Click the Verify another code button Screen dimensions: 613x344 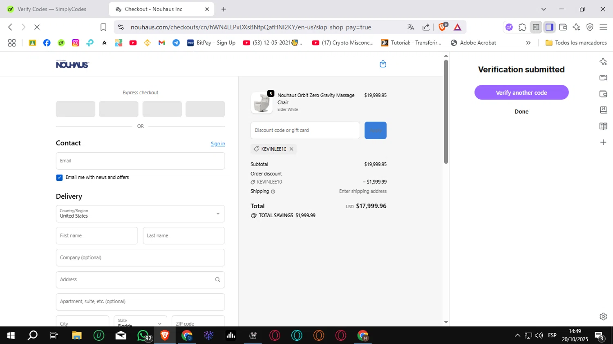pyautogui.click(x=521, y=93)
